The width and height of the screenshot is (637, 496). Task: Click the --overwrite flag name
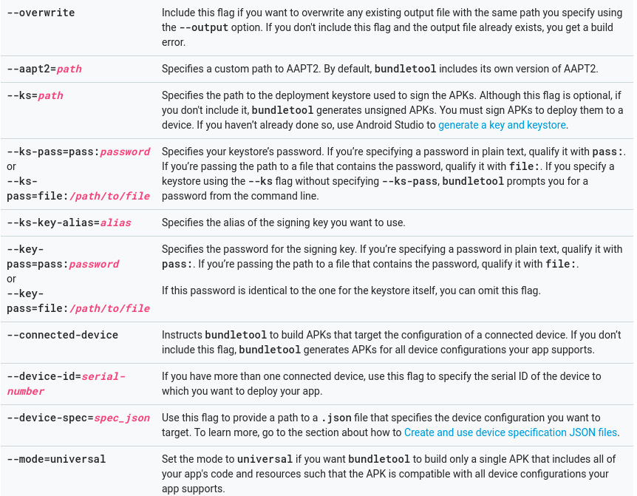[41, 13]
